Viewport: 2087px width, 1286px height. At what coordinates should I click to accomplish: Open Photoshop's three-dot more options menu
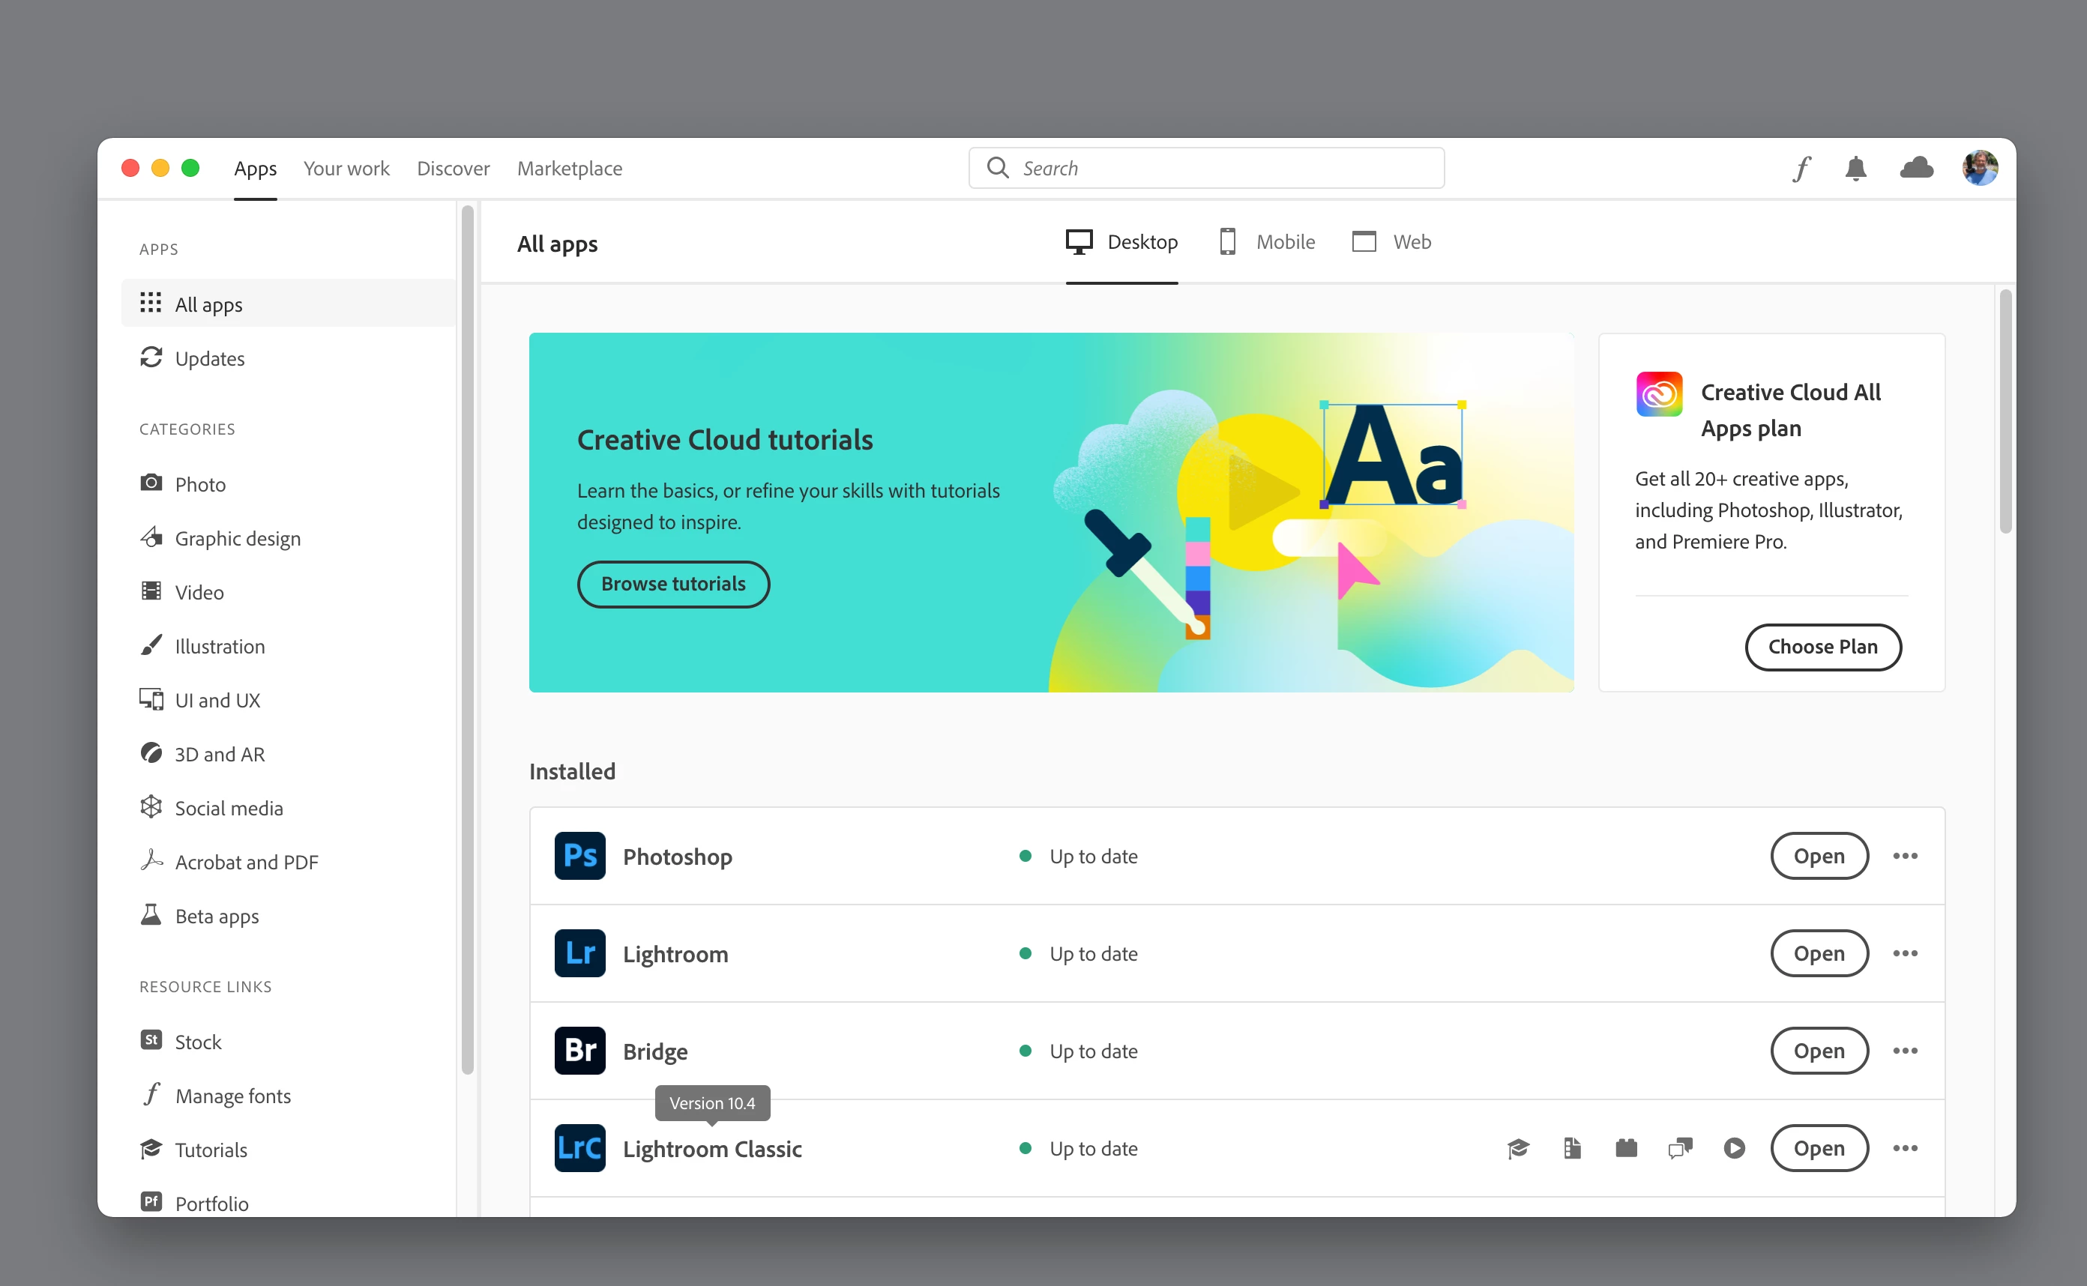1905,856
